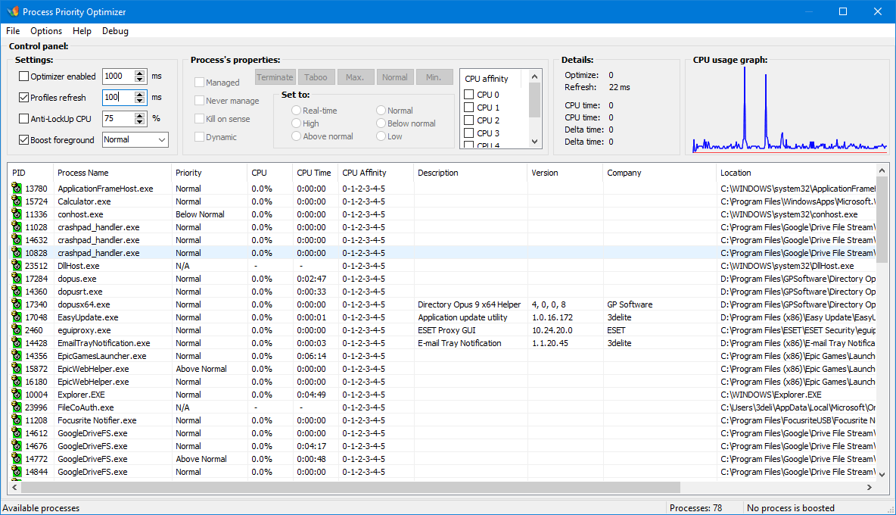Click the icon for EpicGamesLauncher.exe
The height and width of the screenshot is (515, 896).
point(17,355)
